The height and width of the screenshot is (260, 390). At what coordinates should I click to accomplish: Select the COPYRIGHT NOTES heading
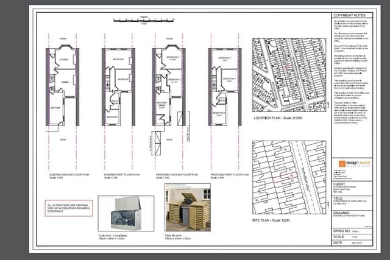[x=349, y=15]
